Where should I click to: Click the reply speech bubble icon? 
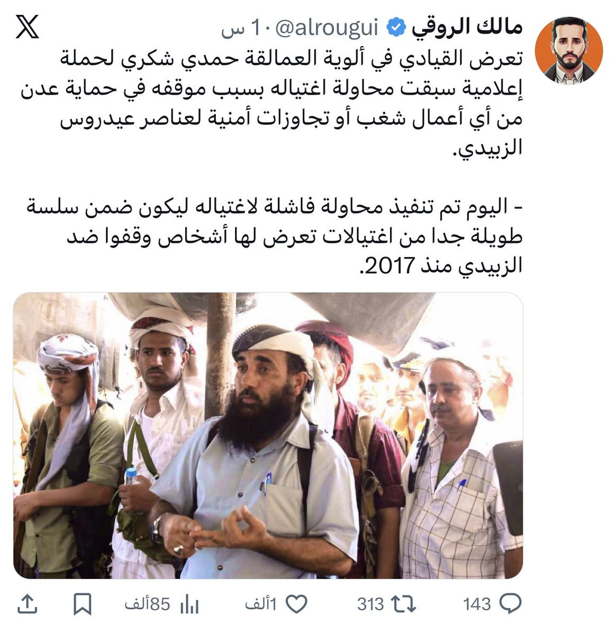click(510, 604)
